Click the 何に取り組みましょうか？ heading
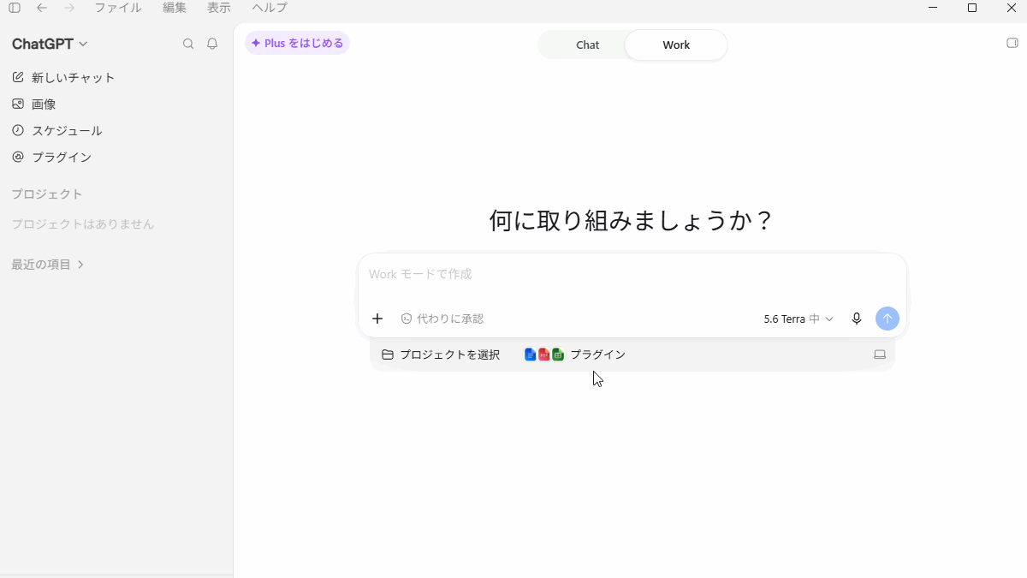The image size is (1027, 578). coord(632,221)
